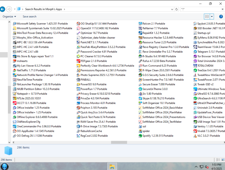Select the Notepad++ 8.7.9 Portable icon
This screenshot has height=170, width=225.
click(x=14, y=94)
